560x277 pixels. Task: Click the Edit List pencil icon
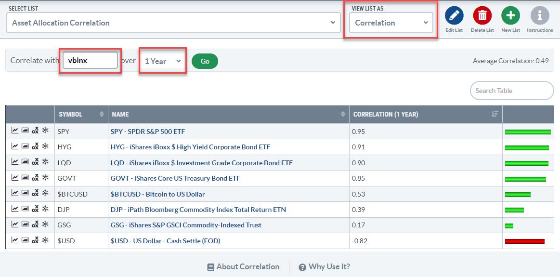point(454,16)
